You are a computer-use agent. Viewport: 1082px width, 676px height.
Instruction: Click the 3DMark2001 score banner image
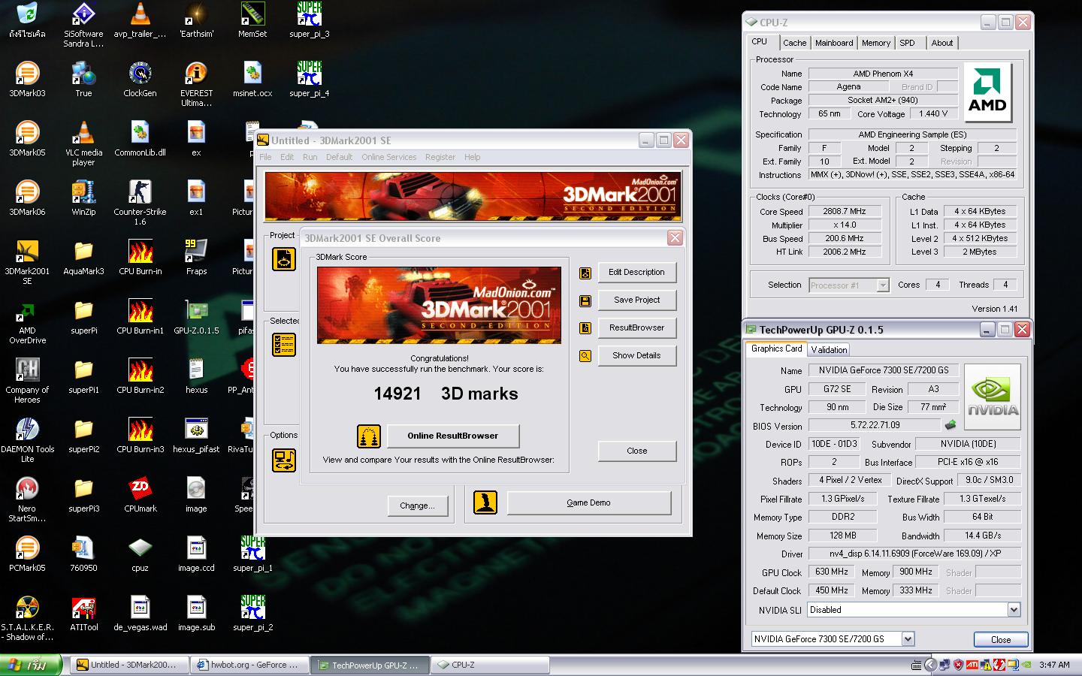(x=439, y=305)
